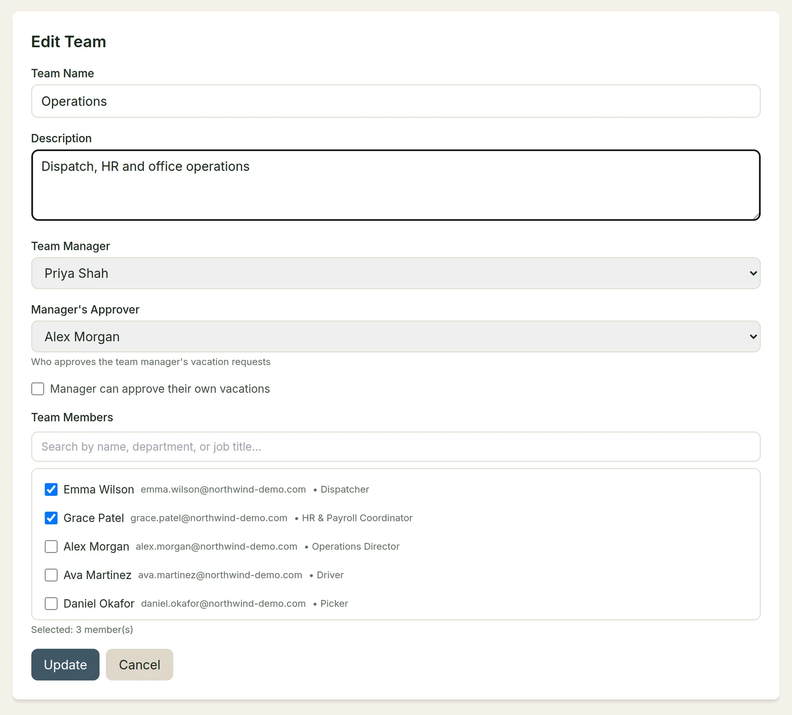The image size is (792, 715).
Task: Check Daniel Okafor as team member
Action: pyautogui.click(x=51, y=604)
